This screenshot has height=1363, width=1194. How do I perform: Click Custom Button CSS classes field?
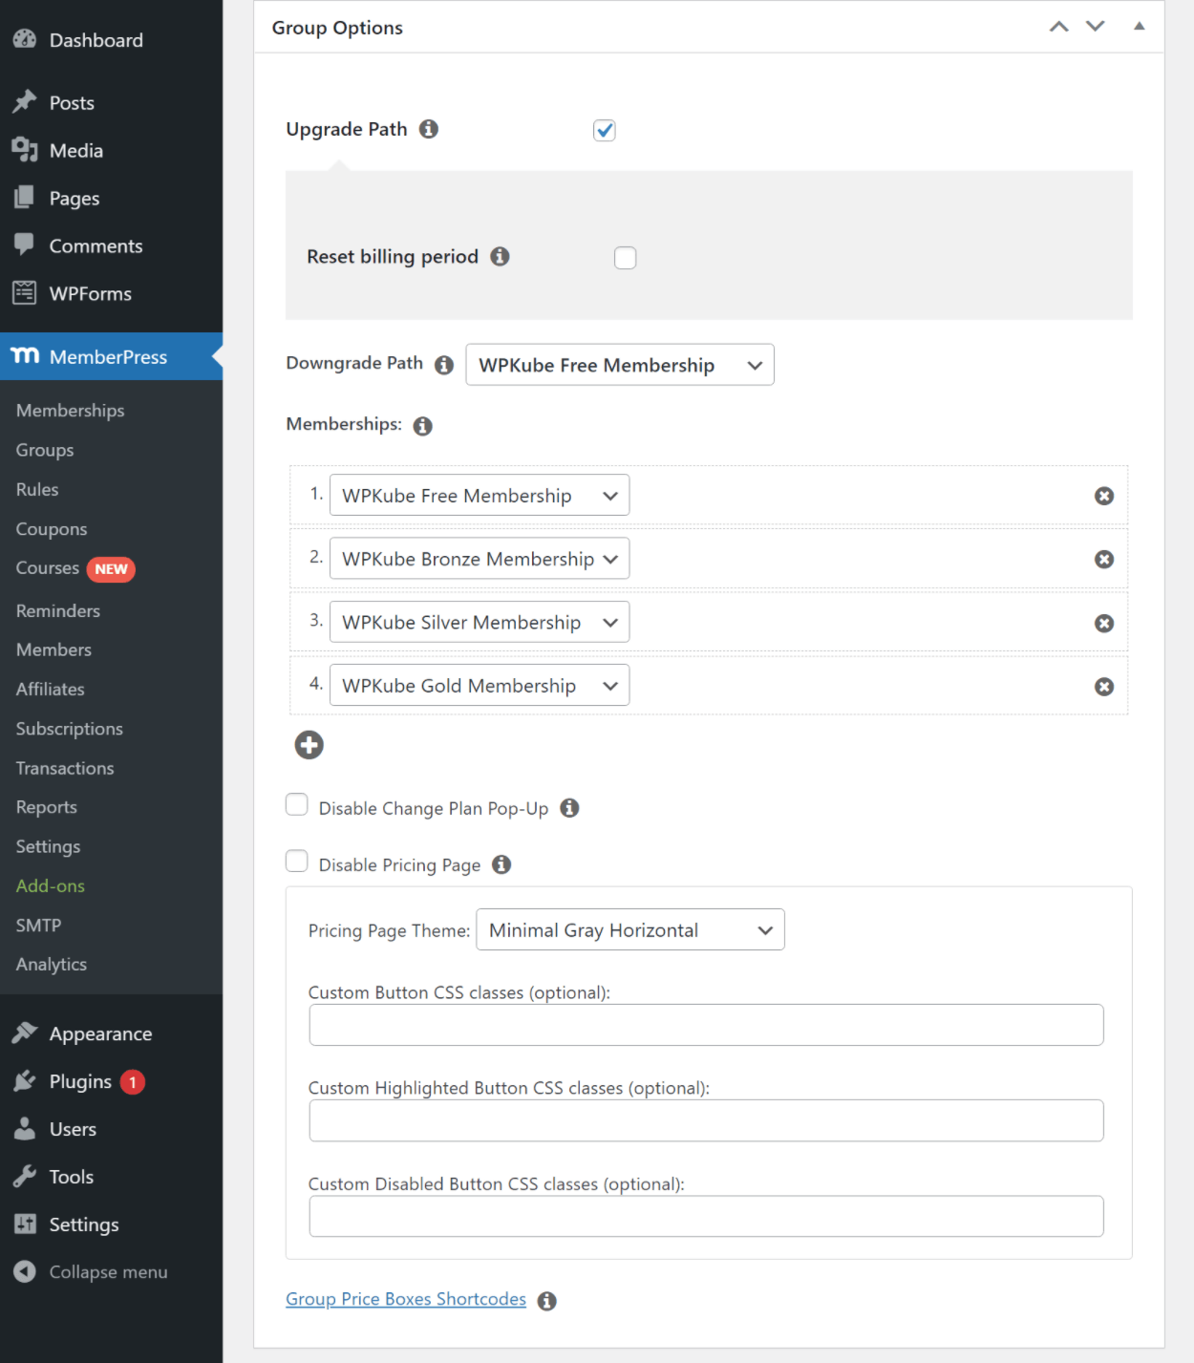pyautogui.click(x=706, y=1025)
